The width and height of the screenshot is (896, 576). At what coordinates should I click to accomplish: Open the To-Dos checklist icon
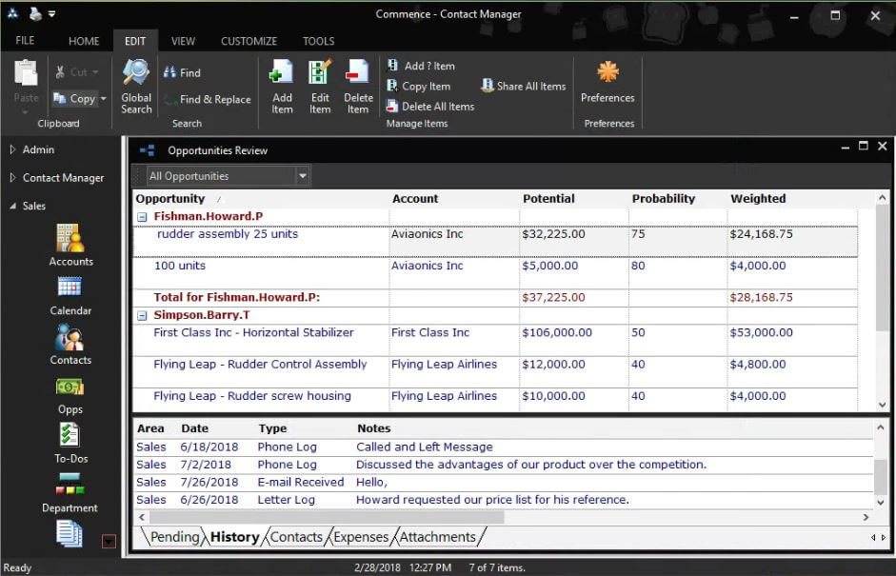(x=70, y=443)
